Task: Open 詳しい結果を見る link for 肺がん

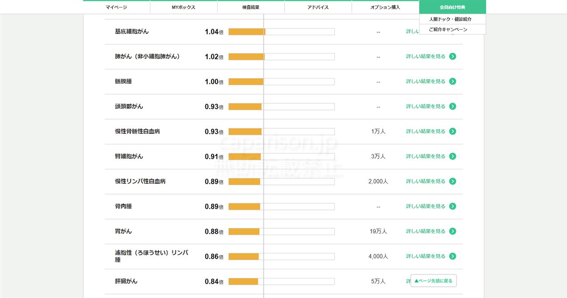Action: 426,56
